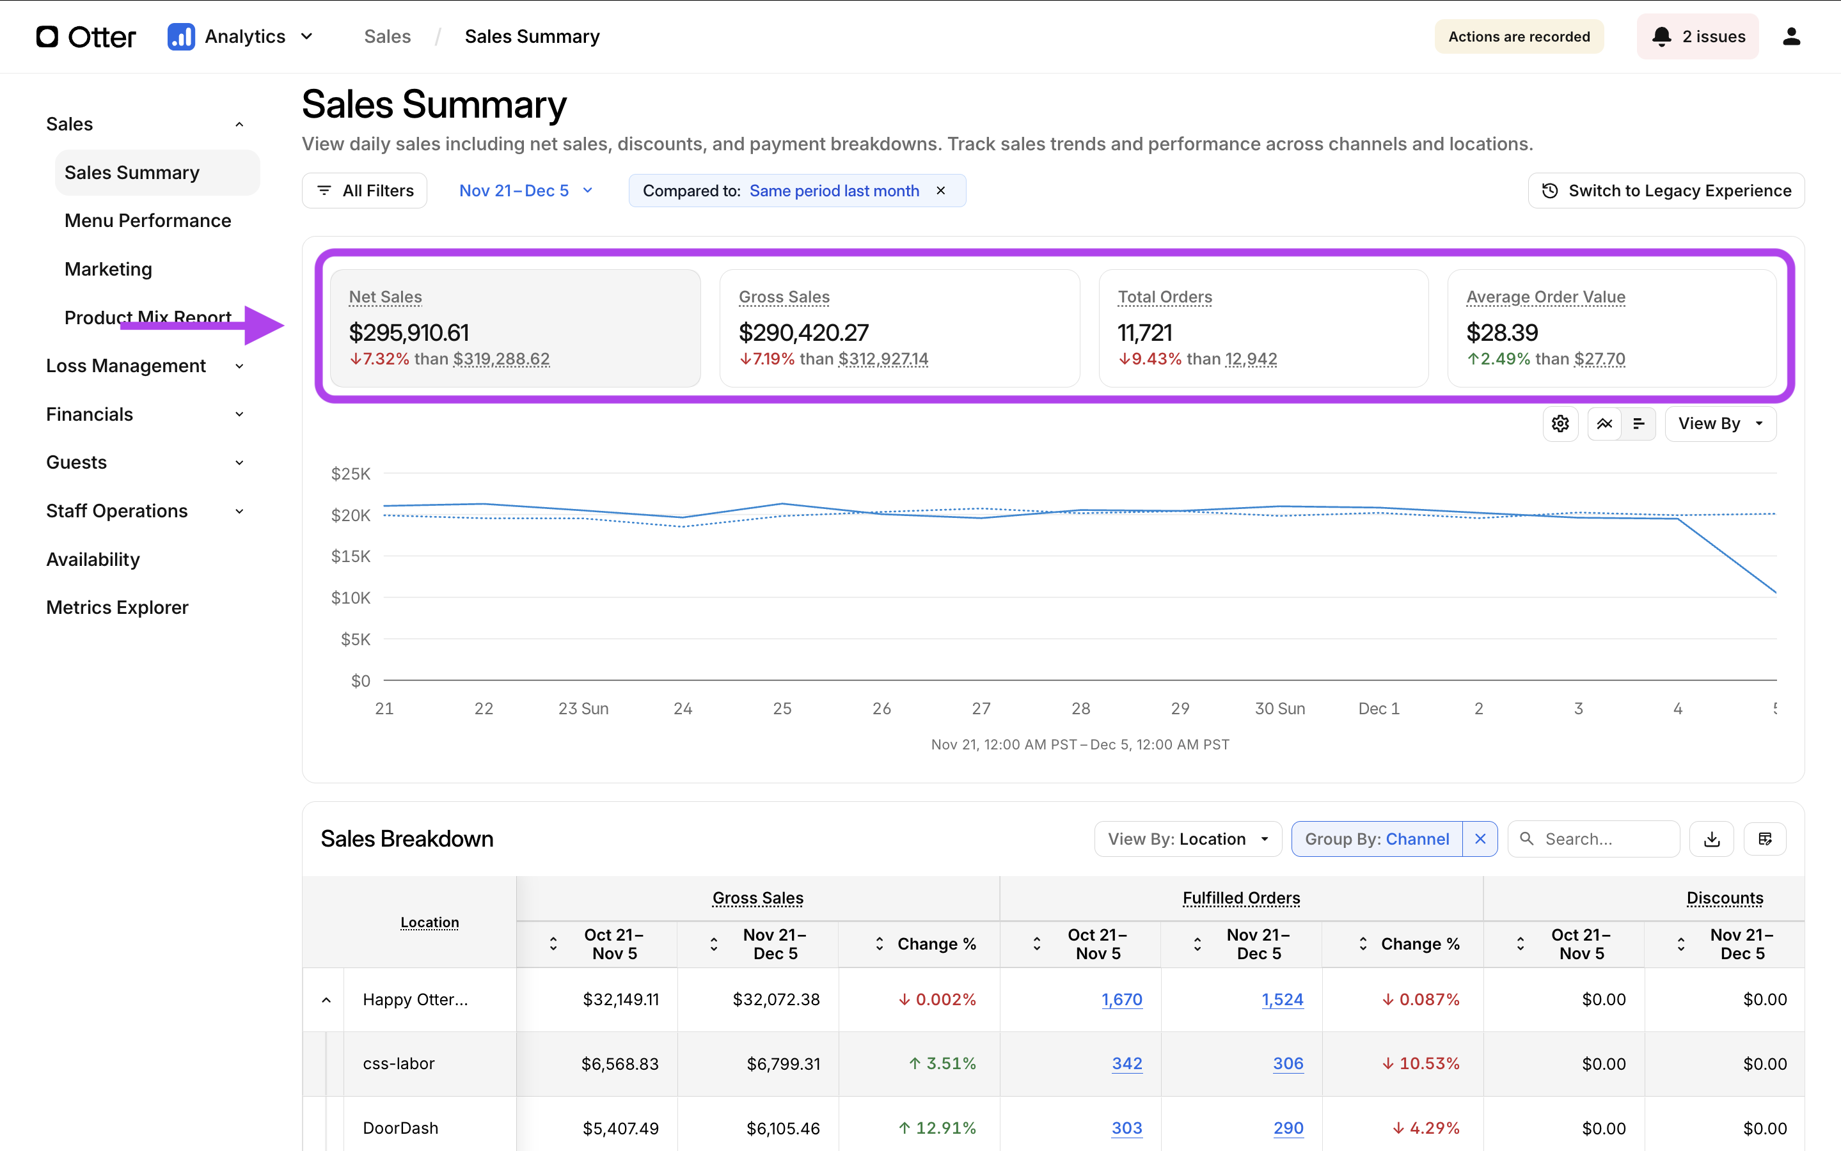Go to Menu Performance page
This screenshot has width=1841, height=1151.
pyautogui.click(x=148, y=221)
